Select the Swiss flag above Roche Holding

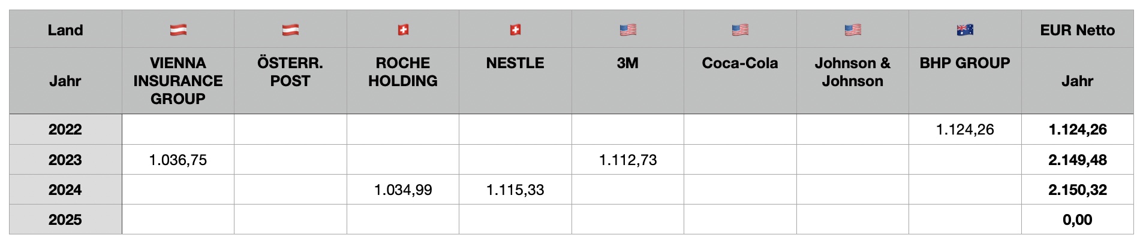point(403,30)
